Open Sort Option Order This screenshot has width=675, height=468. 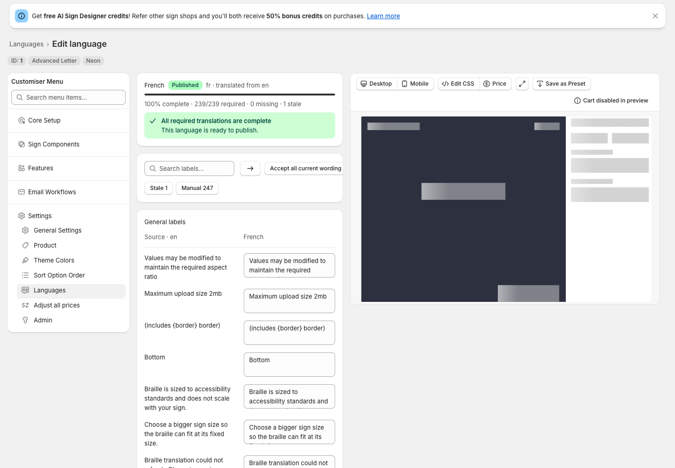pos(71,275)
